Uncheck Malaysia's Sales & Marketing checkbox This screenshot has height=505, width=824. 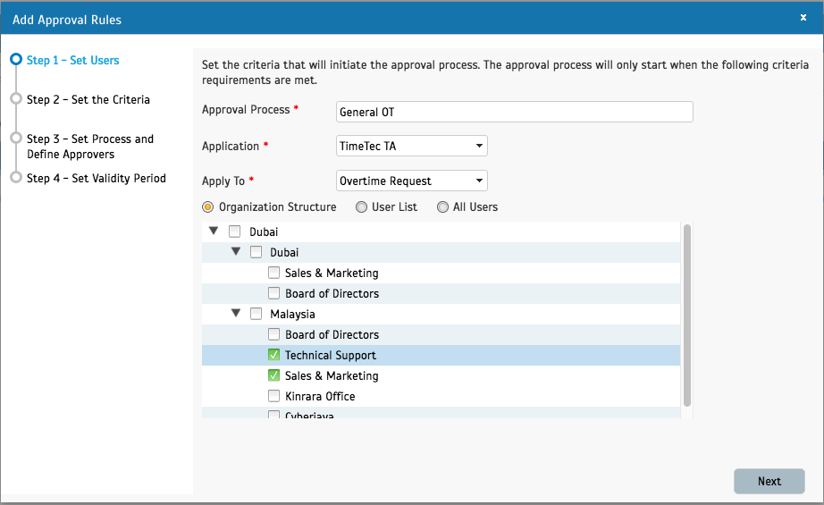point(274,375)
